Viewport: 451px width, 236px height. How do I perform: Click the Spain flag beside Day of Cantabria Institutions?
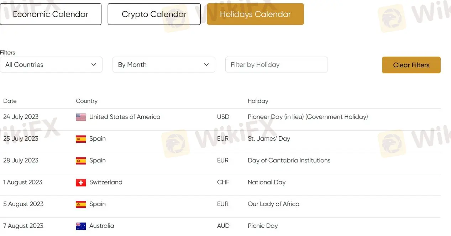(x=81, y=160)
